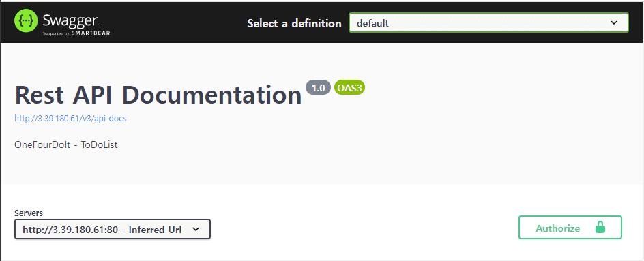Click the chevron arrow in definition selector
Image resolution: width=644 pixels, height=261 pixels.
[614, 23]
